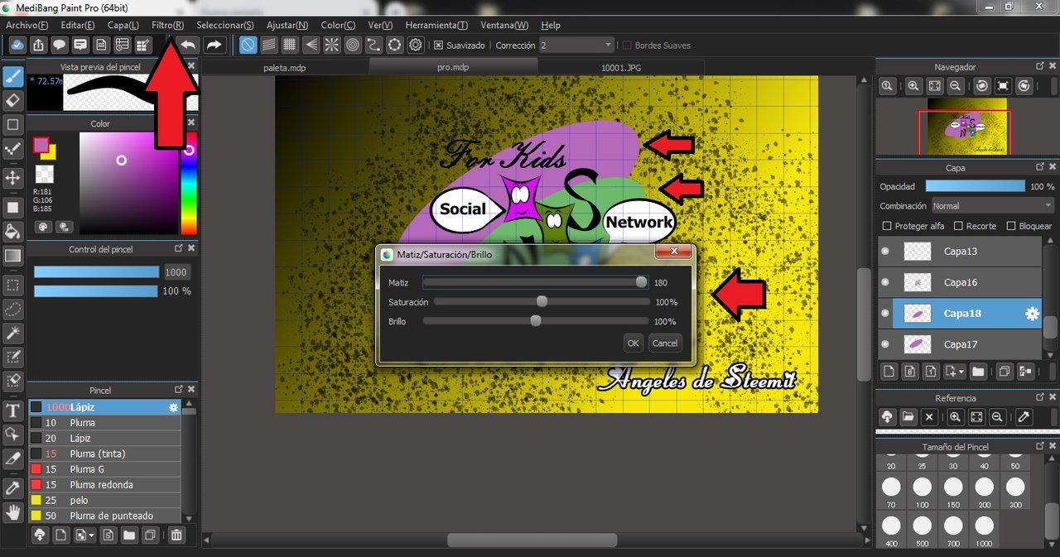Click the purple foreground color swatch
Viewport: 1060px width, 557px height.
41,146
